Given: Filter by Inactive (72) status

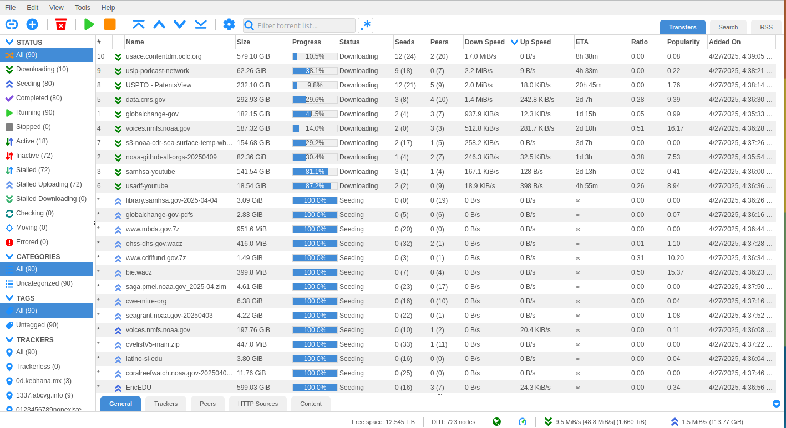Looking at the screenshot, I should click(x=47, y=156).
